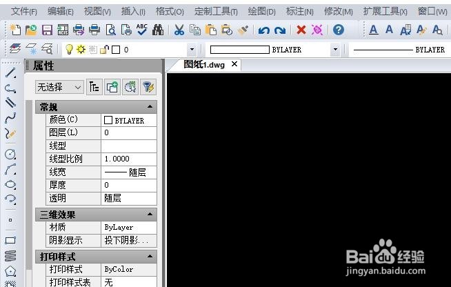
Task: Click the 材质 ByLayer value
Action: [x=129, y=228]
